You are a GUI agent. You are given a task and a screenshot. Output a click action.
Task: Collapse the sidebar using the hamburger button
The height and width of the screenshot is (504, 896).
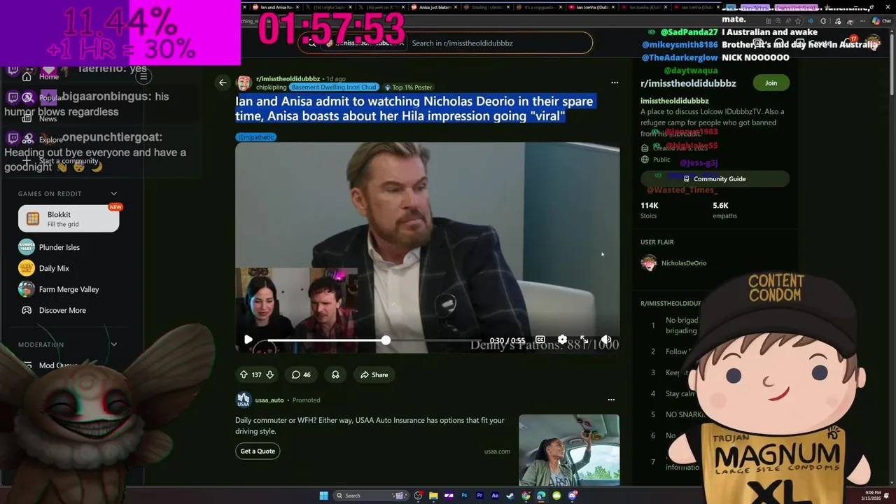point(143,76)
